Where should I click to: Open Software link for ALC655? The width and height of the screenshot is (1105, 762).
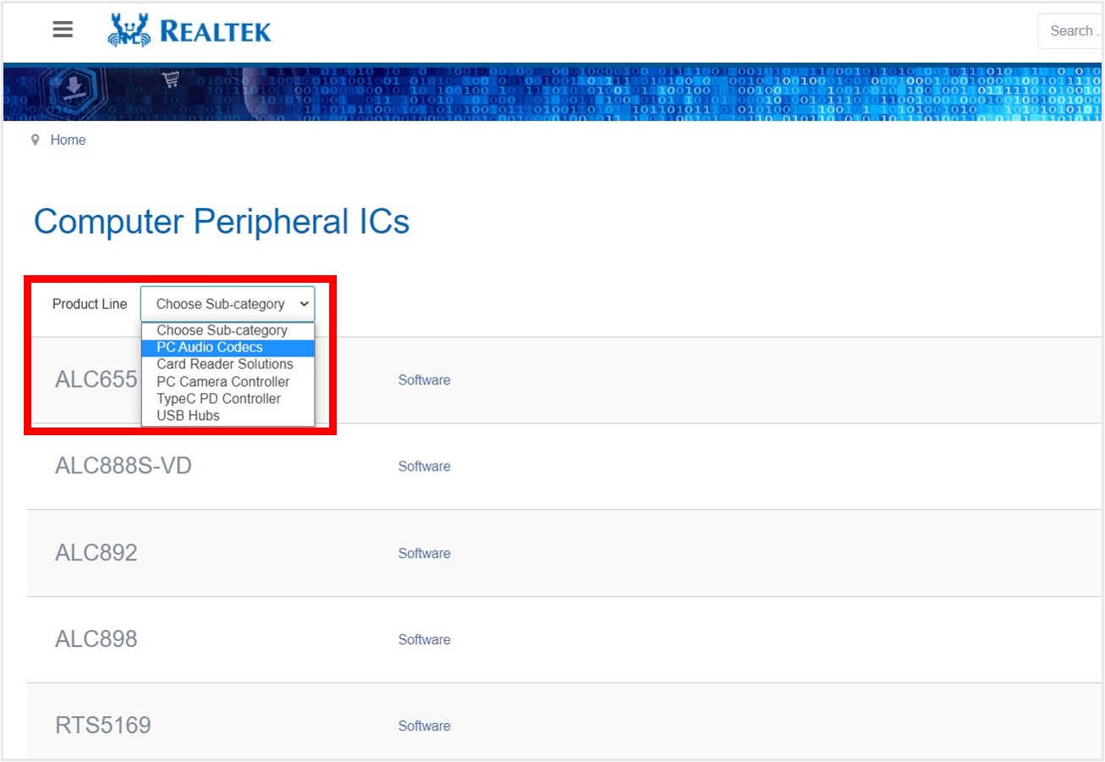point(424,380)
